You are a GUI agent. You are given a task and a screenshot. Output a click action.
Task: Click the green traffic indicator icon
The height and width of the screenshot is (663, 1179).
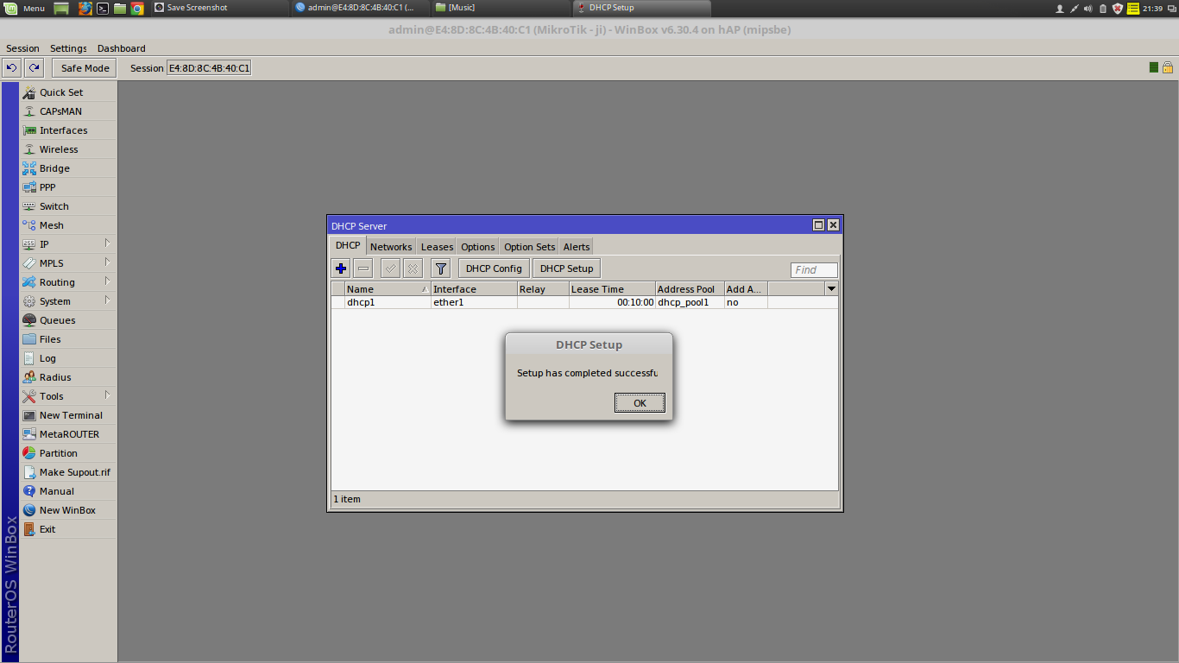(1154, 67)
